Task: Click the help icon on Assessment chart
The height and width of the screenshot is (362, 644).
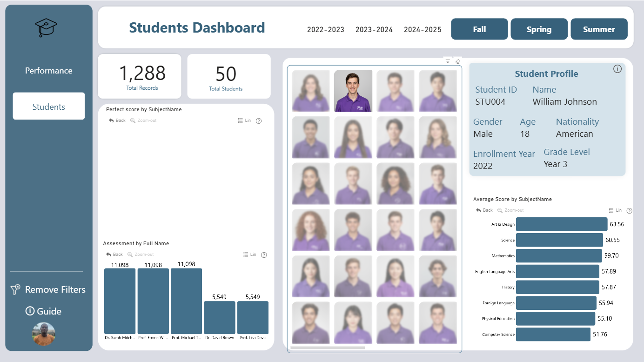Action: (x=264, y=255)
